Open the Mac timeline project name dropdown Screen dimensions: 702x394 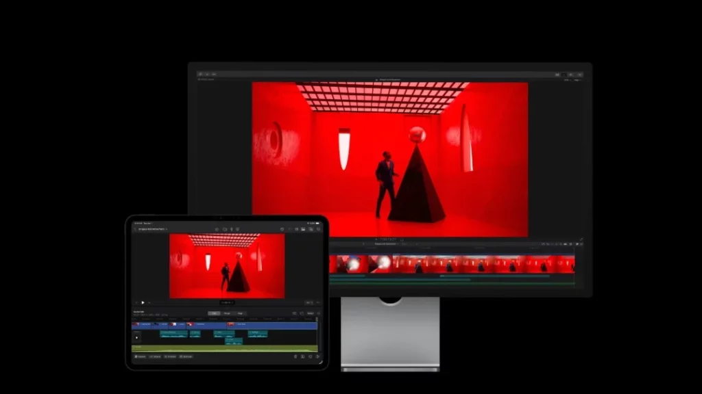click(x=386, y=244)
